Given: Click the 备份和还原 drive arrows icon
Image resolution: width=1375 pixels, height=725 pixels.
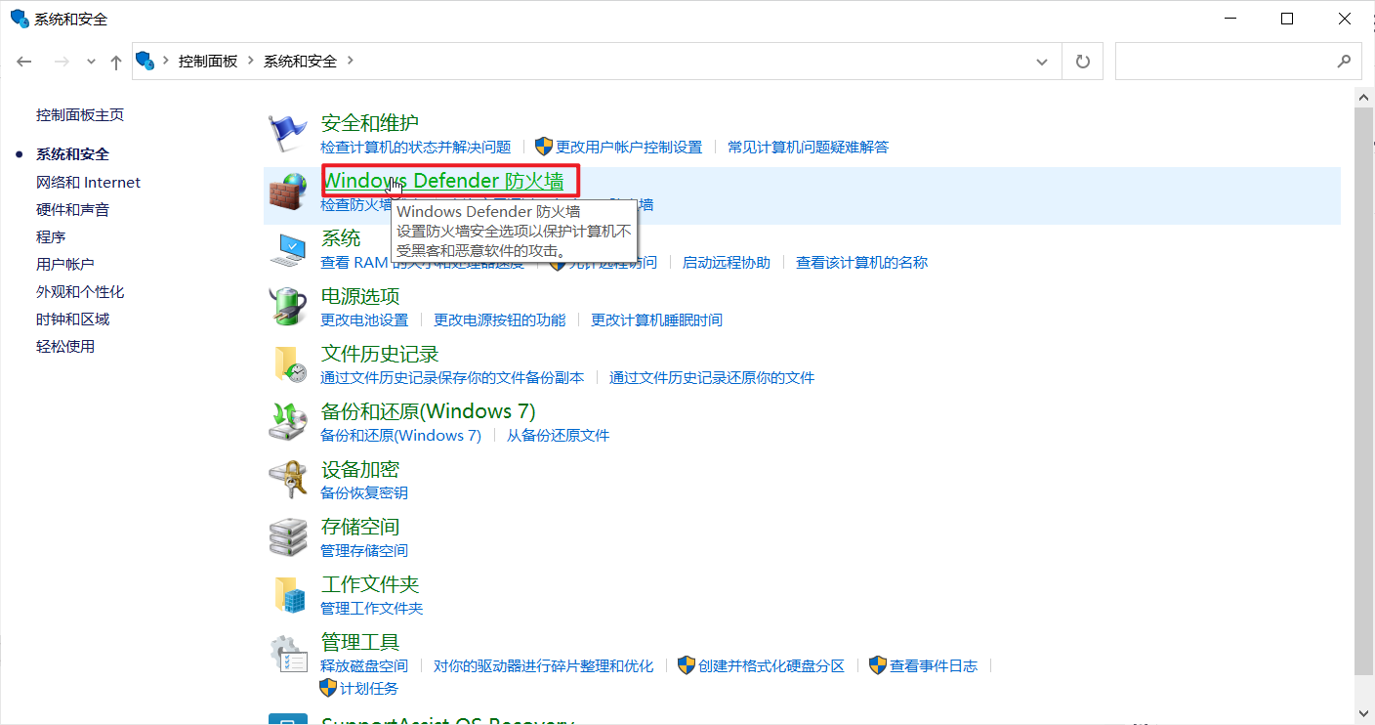Looking at the screenshot, I should click(288, 422).
